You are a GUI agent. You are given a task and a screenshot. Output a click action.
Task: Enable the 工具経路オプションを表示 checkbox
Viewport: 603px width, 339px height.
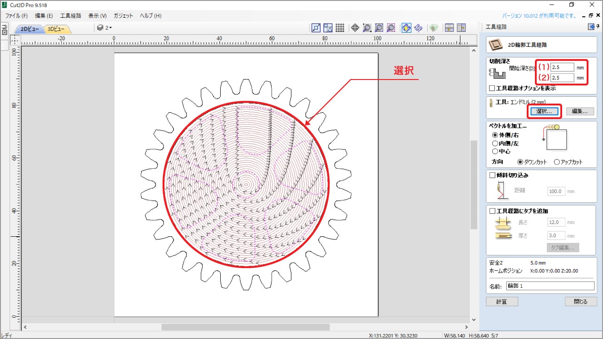coord(492,88)
